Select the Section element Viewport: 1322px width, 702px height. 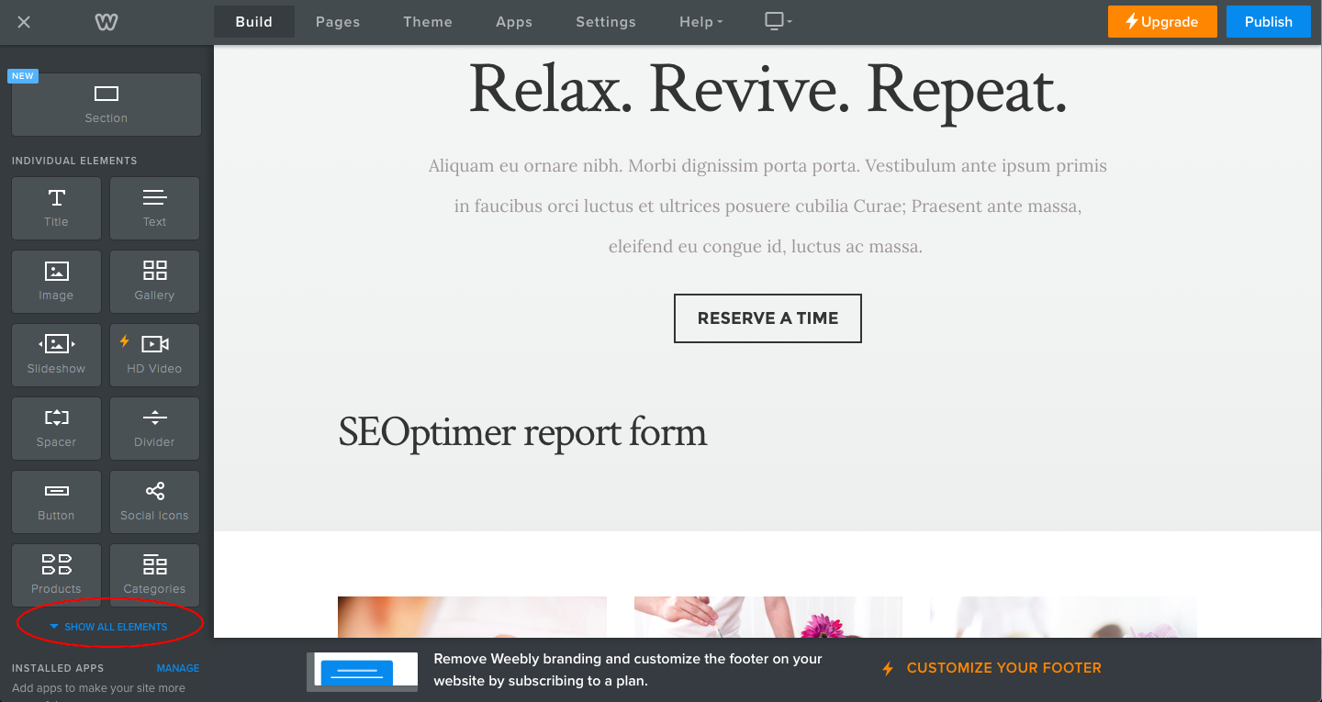tap(106, 105)
